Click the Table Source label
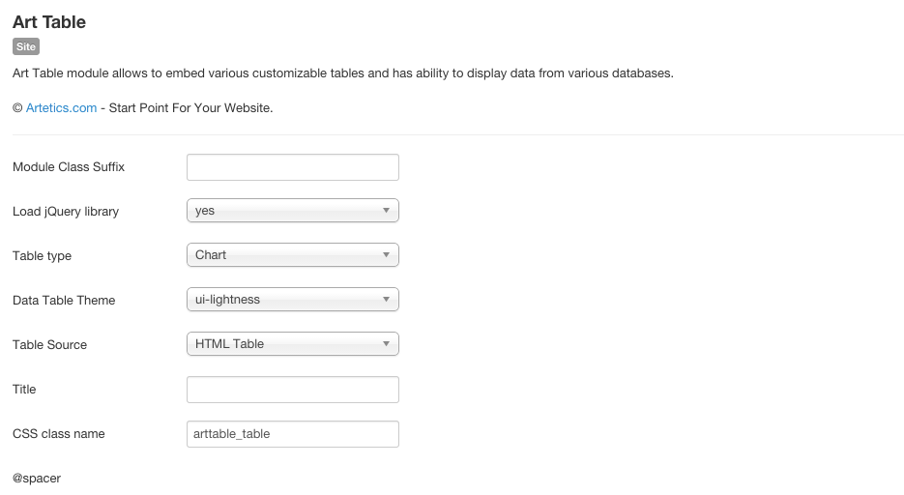The width and height of the screenshot is (904, 495). click(49, 344)
